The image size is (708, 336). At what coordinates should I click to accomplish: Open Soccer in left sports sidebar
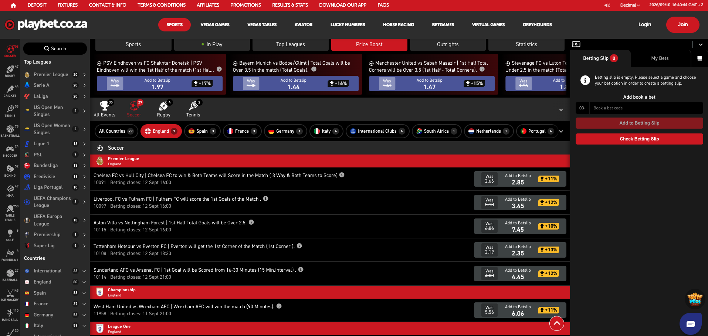tap(10, 51)
